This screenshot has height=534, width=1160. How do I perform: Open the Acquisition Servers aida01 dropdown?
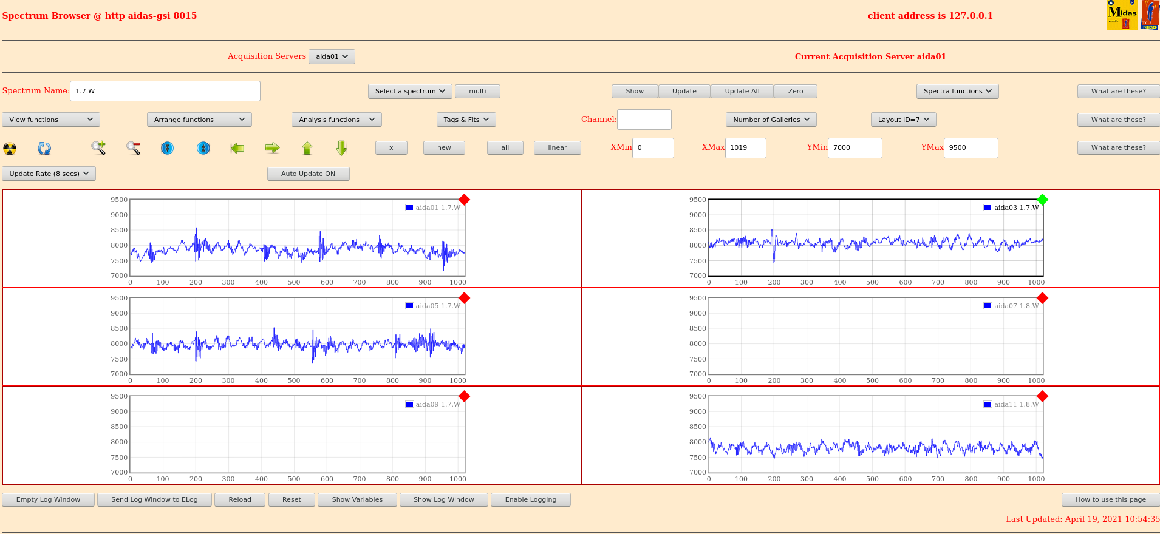pyautogui.click(x=332, y=56)
